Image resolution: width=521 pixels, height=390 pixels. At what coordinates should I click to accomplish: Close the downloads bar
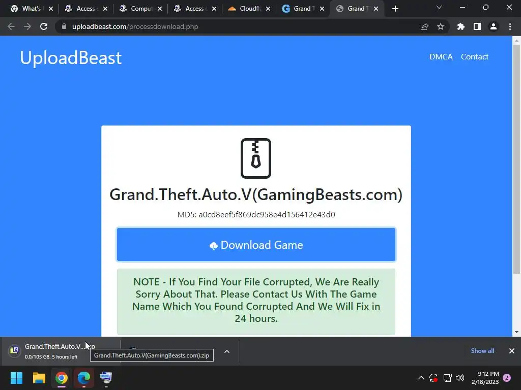512,351
